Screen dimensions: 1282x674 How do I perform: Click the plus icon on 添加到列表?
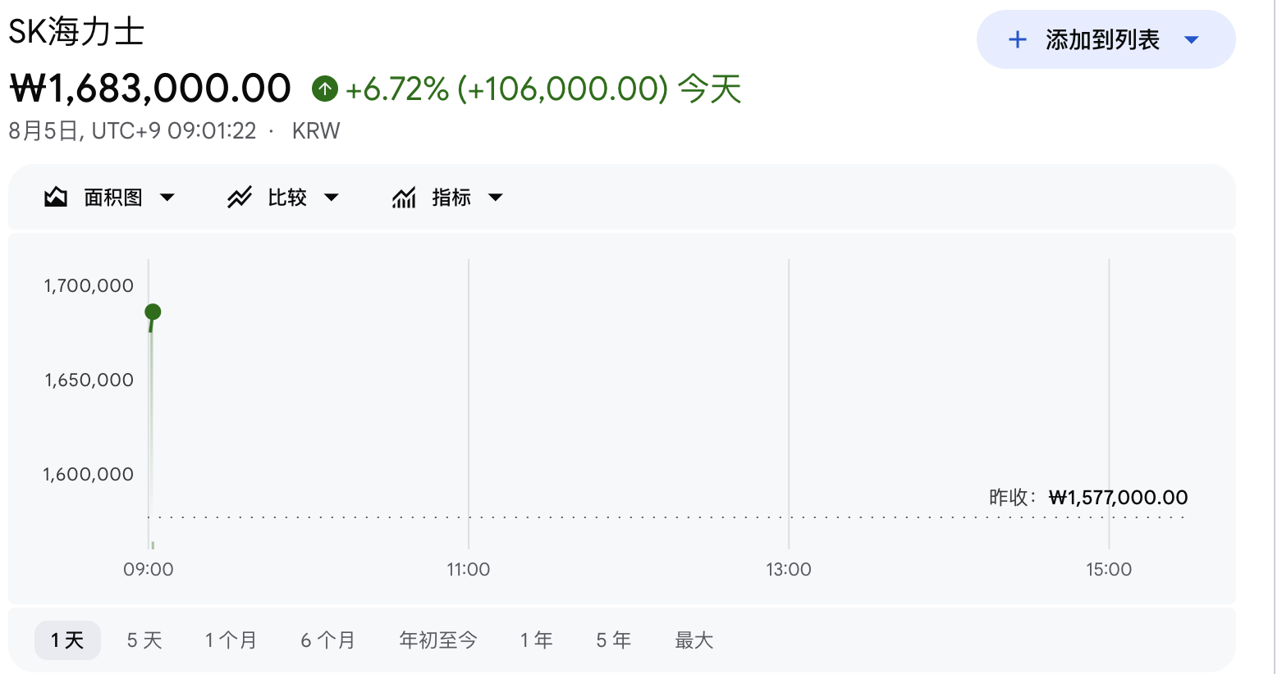coord(1018,39)
